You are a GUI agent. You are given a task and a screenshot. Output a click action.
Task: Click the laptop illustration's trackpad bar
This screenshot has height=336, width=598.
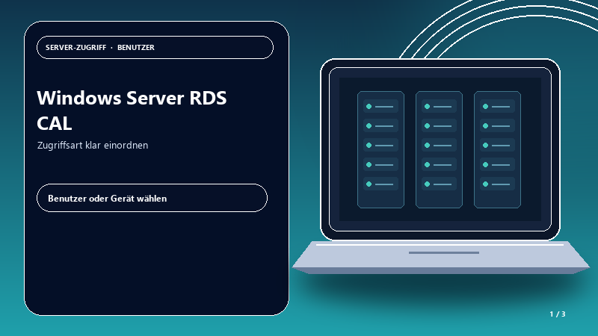coord(444,252)
